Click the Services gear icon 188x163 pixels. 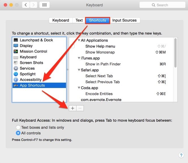(x=16, y=68)
